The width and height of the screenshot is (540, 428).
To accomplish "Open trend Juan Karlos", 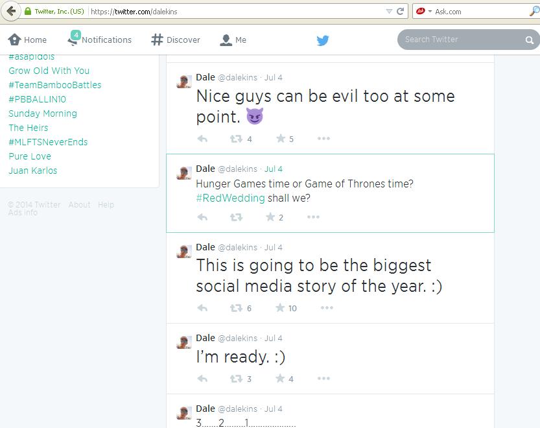I will tap(32, 171).
